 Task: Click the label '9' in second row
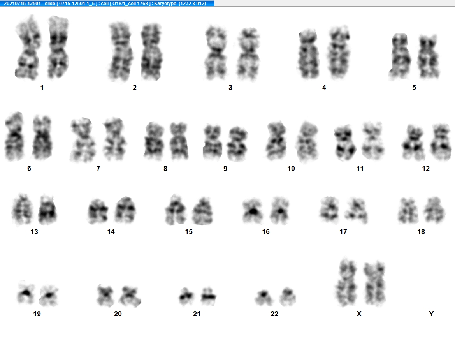(225, 168)
